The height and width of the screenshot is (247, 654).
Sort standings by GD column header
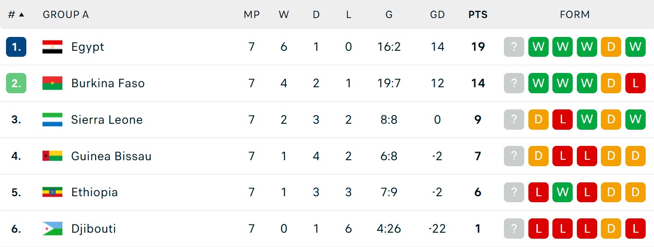pos(437,15)
